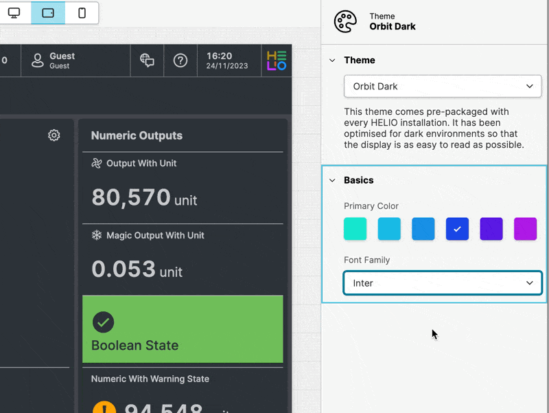Click the HELIO logo icon
This screenshot has height=413, width=549.
click(x=277, y=60)
